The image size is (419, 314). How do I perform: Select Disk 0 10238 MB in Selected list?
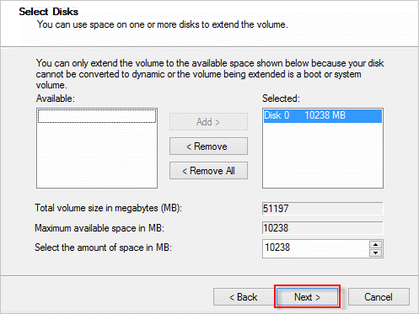323,115
